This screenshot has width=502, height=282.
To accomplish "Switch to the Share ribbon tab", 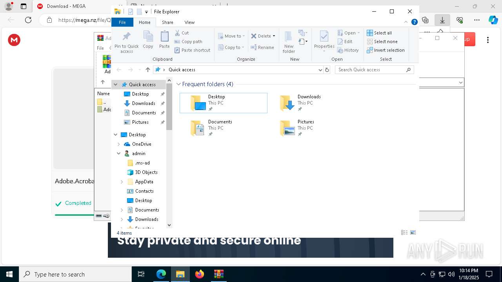I will (x=167, y=22).
